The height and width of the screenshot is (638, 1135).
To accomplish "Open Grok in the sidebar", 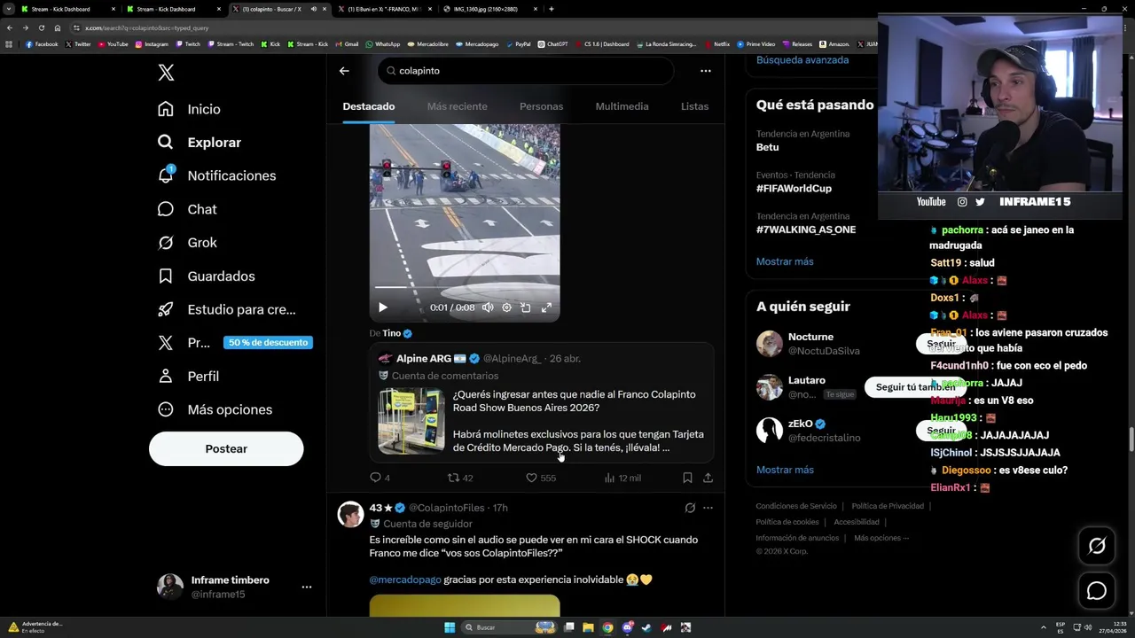I will coord(187,243).
